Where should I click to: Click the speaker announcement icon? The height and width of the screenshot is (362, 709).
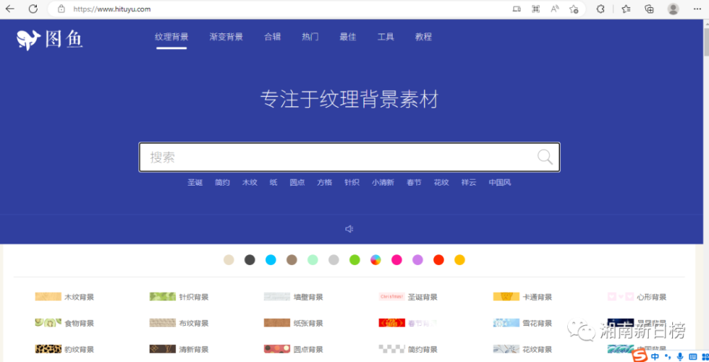[349, 229]
